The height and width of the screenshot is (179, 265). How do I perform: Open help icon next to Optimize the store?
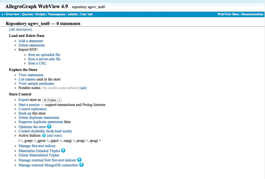coord(49,126)
